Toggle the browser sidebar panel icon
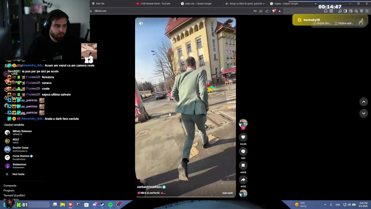The height and width of the screenshot is (209, 371). [345, 11]
